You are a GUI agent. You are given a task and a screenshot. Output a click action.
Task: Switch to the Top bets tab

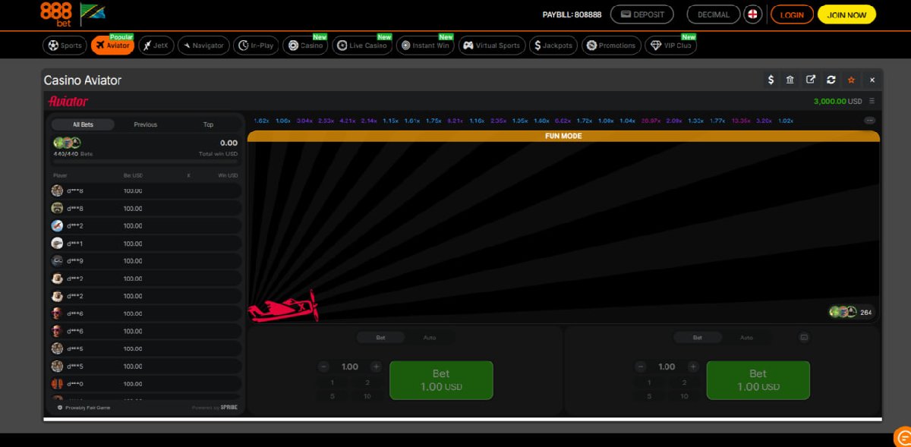click(208, 124)
